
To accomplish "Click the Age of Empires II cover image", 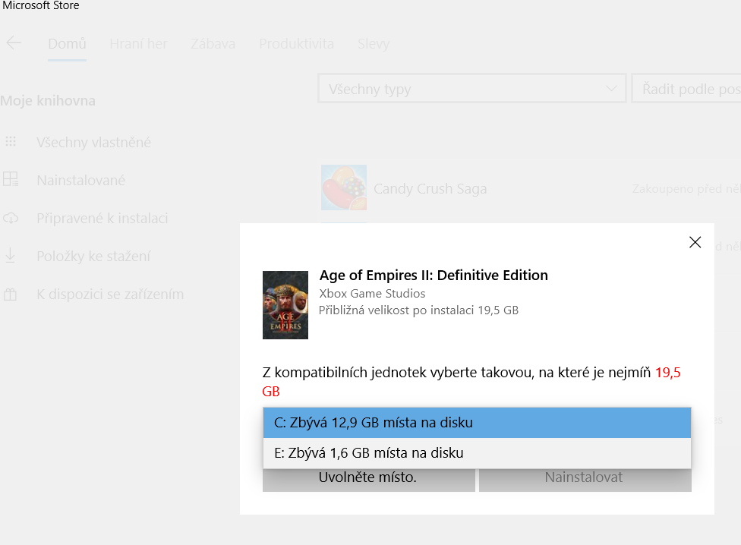I will click(x=285, y=305).
